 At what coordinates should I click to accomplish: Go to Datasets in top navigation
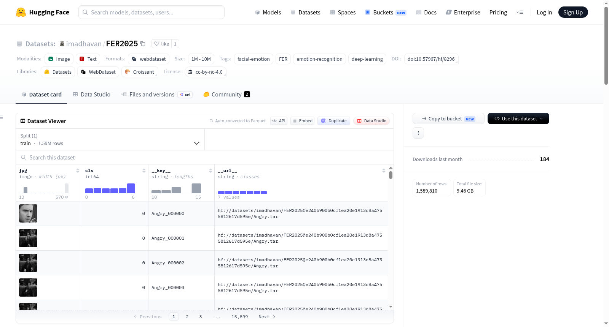coord(306,12)
